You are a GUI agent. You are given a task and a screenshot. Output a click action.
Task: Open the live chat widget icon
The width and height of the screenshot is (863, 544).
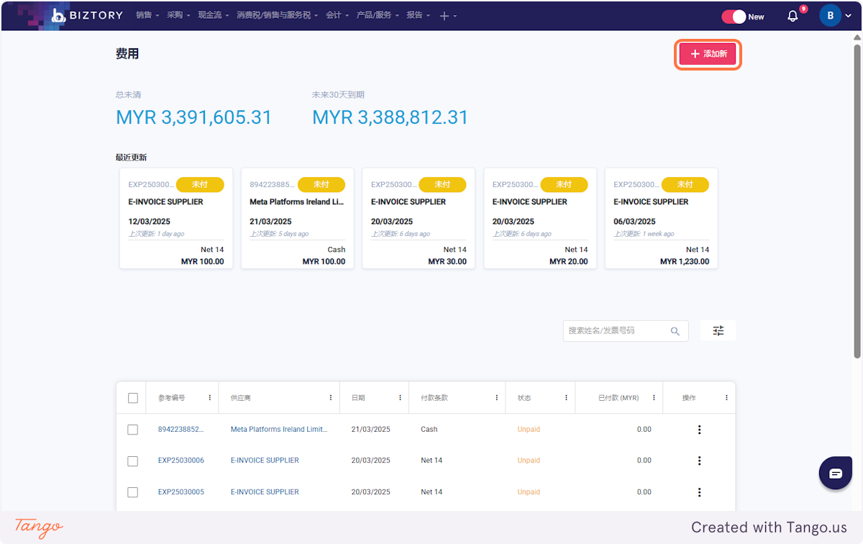pyautogui.click(x=836, y=473)
